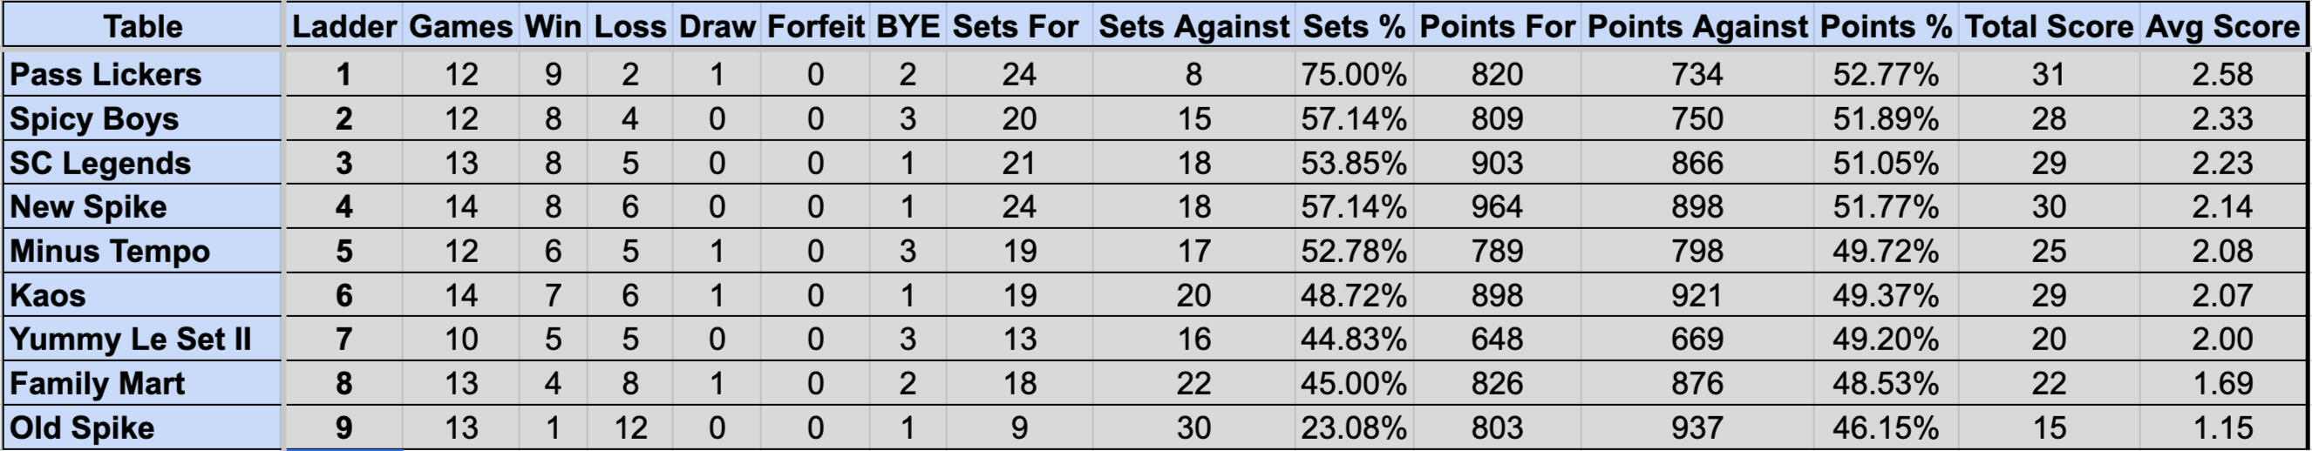
Task: Click SC Legends Points Against value 866
Action: tap(1697, 163)
